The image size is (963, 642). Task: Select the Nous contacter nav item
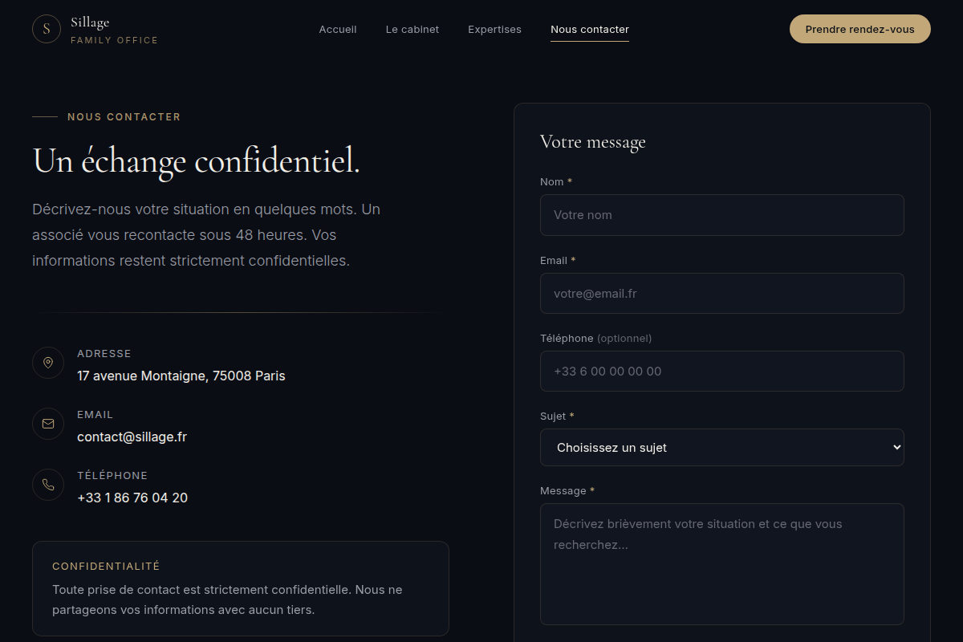(590, 30)
